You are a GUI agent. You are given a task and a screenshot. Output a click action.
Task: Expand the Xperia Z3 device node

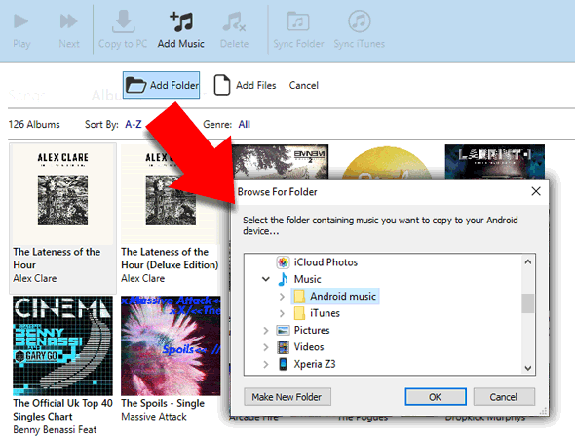click(266, 364)
